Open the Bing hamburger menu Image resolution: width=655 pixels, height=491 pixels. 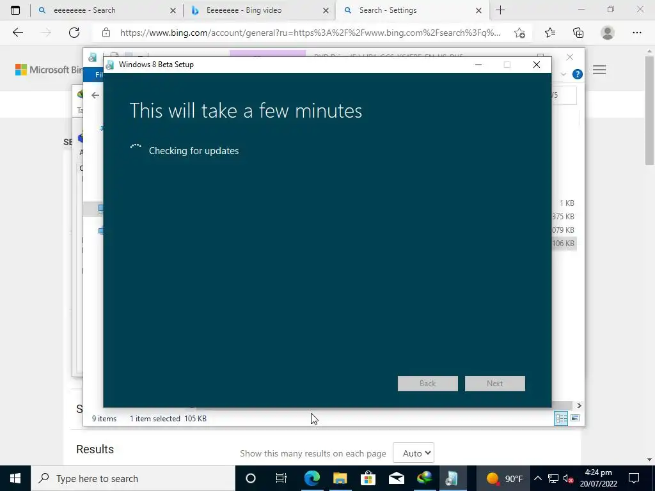click(x=599, y=70)
